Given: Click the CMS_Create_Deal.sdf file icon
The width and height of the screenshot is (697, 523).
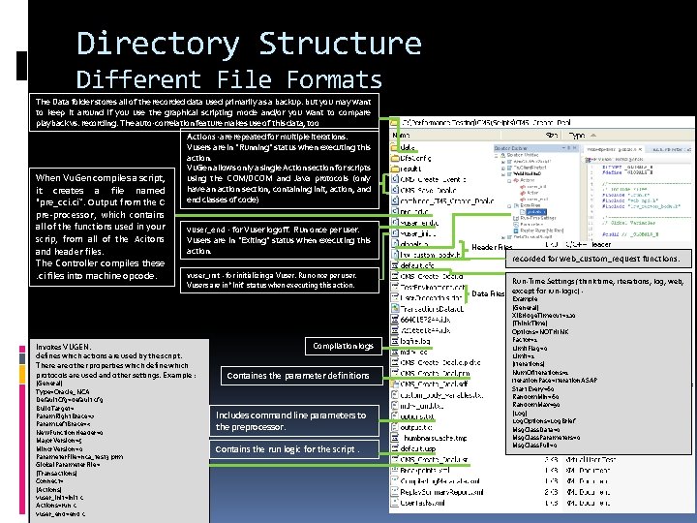Looking at the screenshot, I should point(394,384).
